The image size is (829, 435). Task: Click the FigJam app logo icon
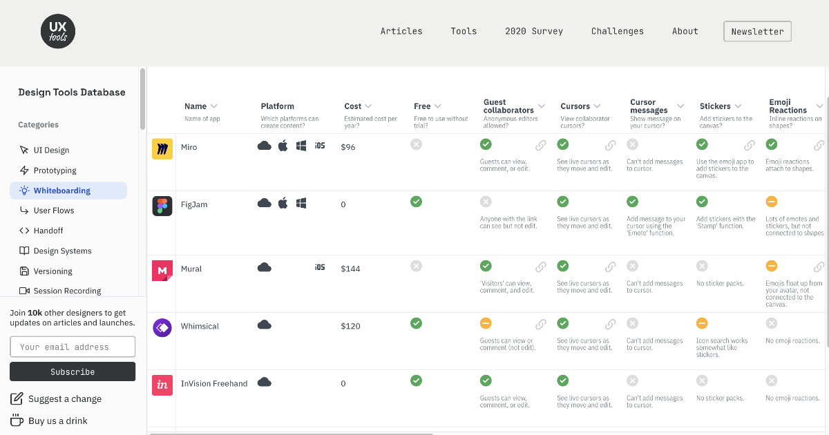pos(162,206)
